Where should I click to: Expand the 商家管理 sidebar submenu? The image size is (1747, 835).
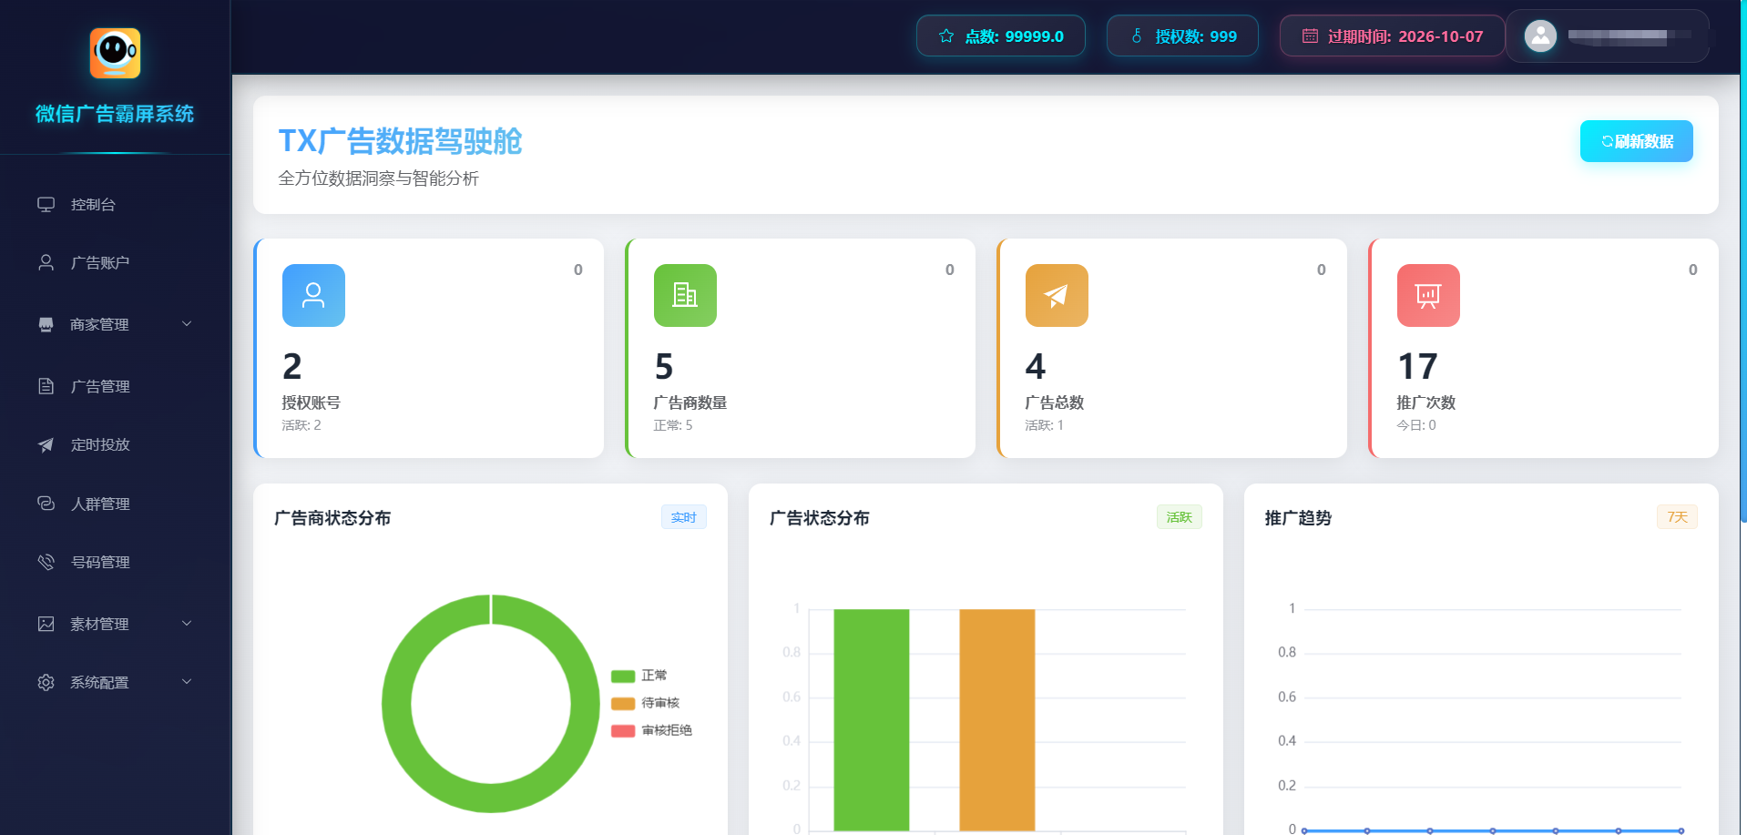click(115, 324)
